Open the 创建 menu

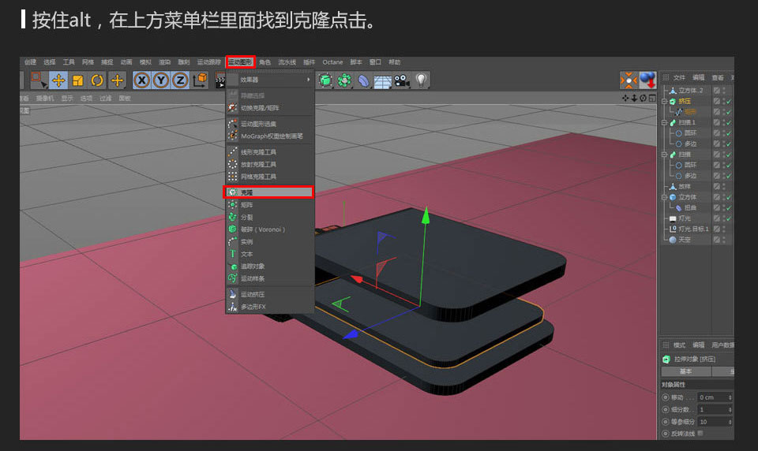coord(31,62)
